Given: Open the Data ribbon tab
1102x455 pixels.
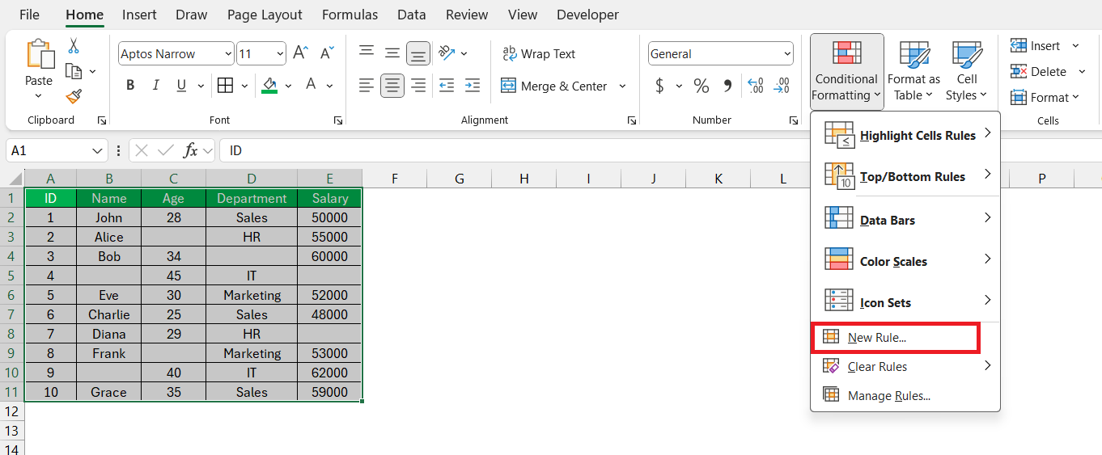Looking at the screenshot, I should pos(412,15).
